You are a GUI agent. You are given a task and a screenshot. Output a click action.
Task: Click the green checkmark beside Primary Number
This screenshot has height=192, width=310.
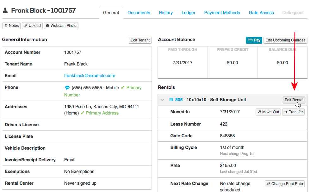click(x=122, y=88)
